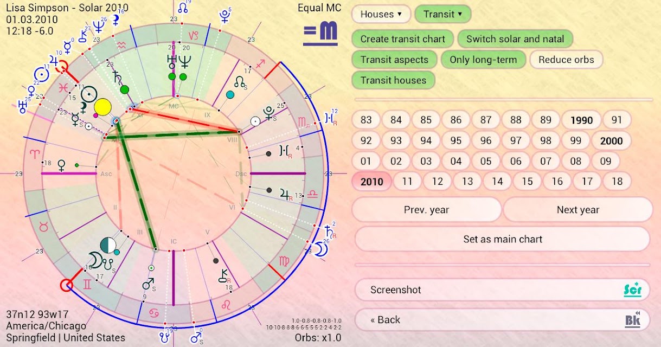661x347 pixels.
Task: Click Set as main chart
Action: (503, 239)
